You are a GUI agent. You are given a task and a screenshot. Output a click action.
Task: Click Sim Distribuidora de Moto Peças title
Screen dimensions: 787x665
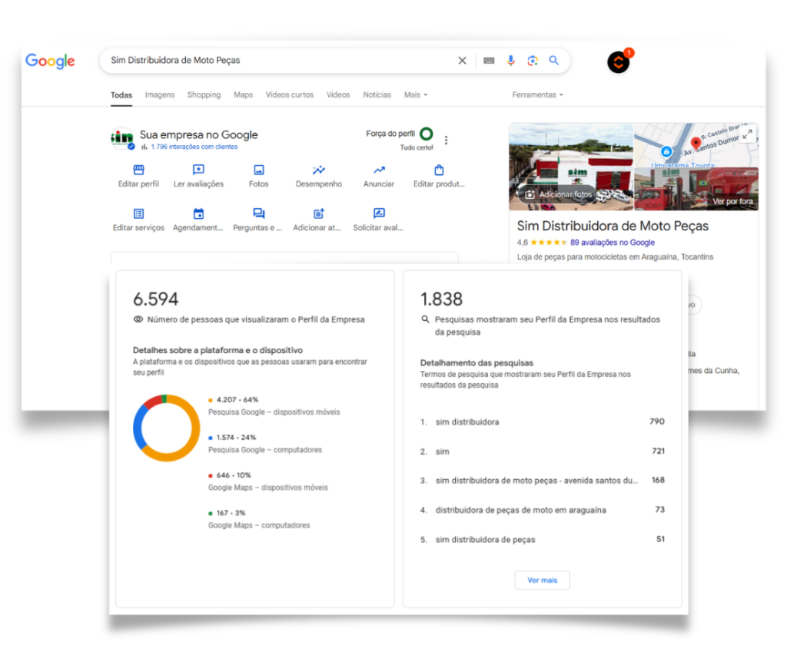coord(613,227)
